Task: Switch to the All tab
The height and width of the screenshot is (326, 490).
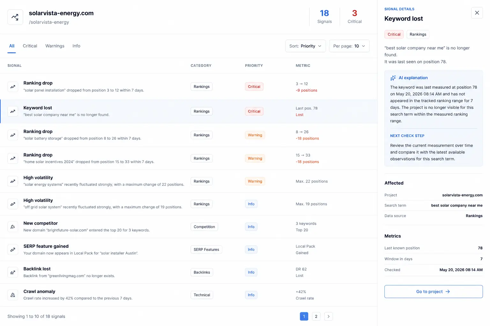Action: click(12, 46)
